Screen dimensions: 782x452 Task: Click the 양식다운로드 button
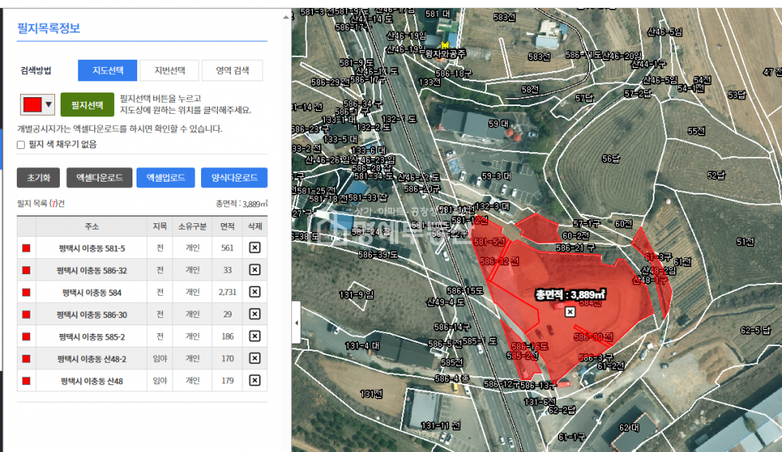point(235,178)
